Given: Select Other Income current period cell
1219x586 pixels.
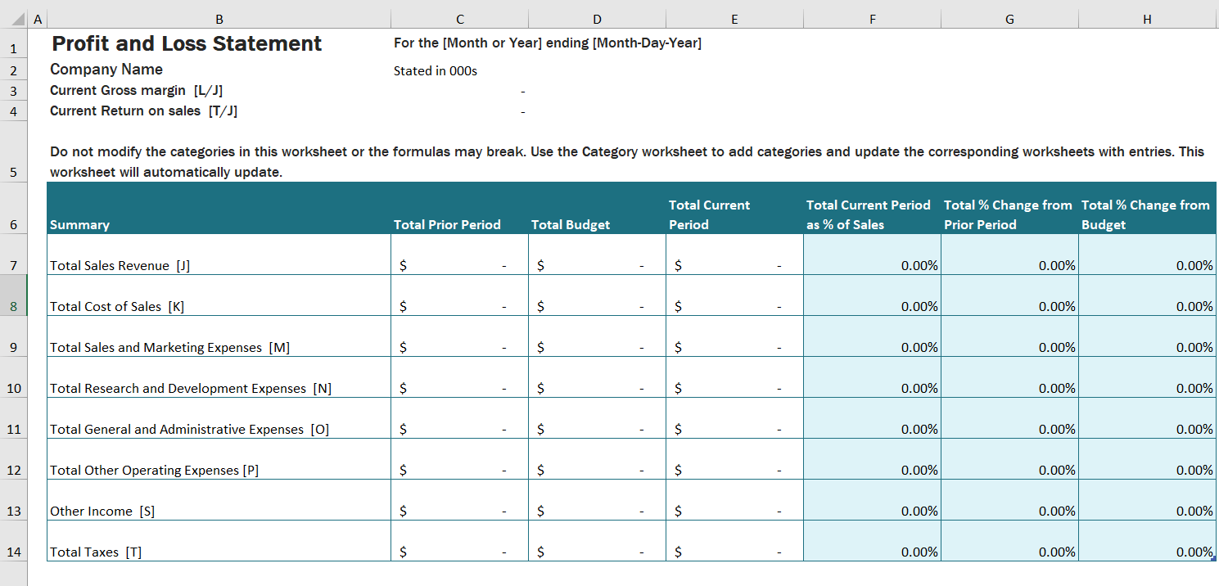Looking at the screenshot, I should (735, 500).
